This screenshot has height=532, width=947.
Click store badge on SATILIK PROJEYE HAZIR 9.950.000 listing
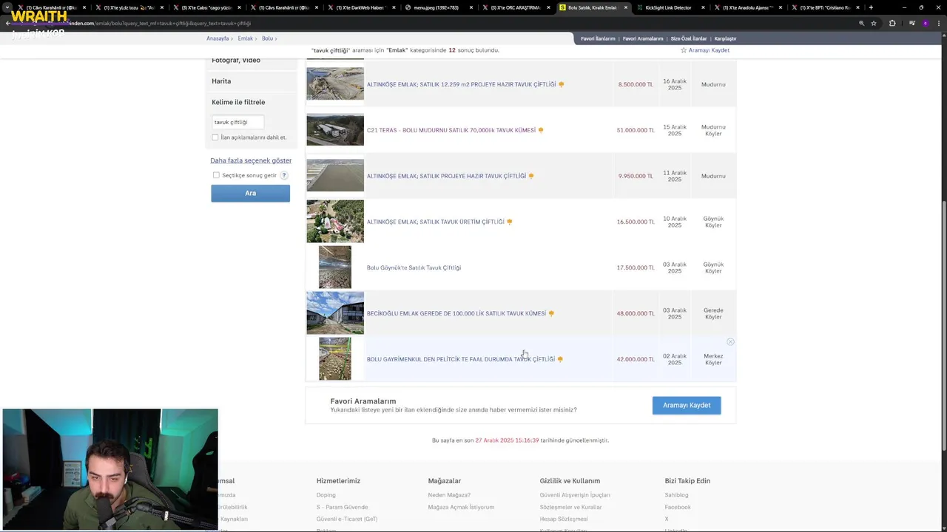coord(531,176)
